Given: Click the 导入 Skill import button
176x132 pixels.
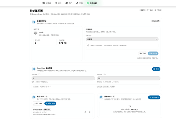Looking at the screenshot, I should pyautogui.click(x=38, y=103).
